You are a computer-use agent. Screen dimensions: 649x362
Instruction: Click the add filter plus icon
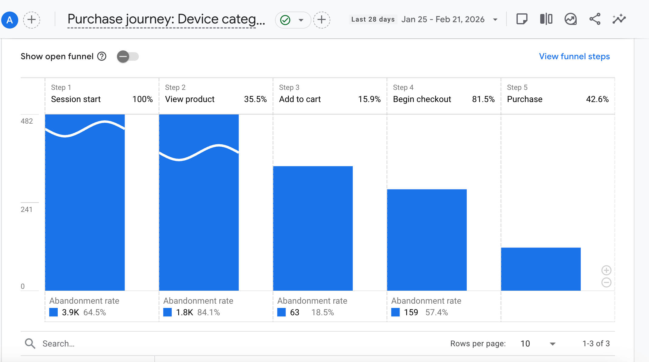(322, 20)
